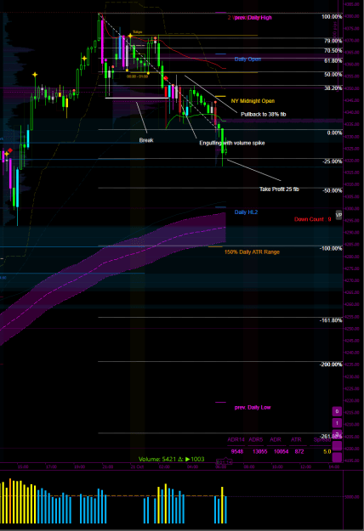Image resolution: width=364 pixels, height=531 pixels.
Task: Click the 14:00 time axis label
Action: click(x=334, y=466)
